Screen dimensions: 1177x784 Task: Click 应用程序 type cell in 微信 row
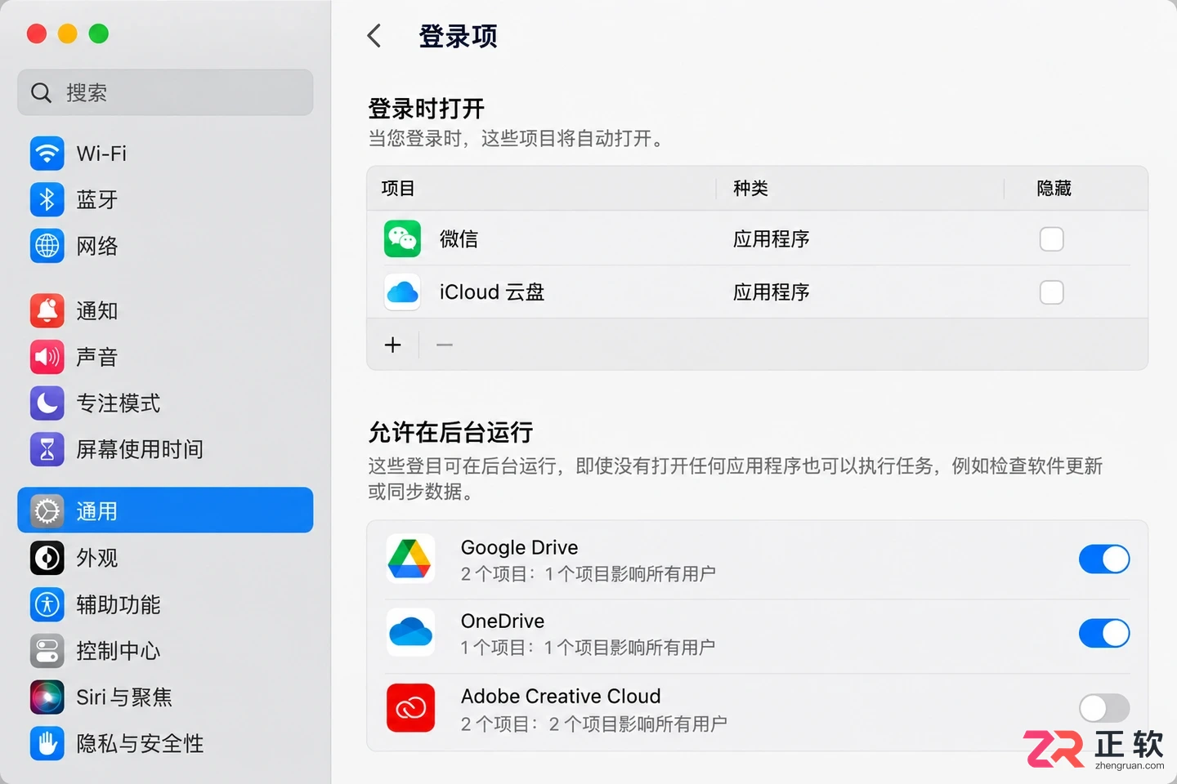771,239
